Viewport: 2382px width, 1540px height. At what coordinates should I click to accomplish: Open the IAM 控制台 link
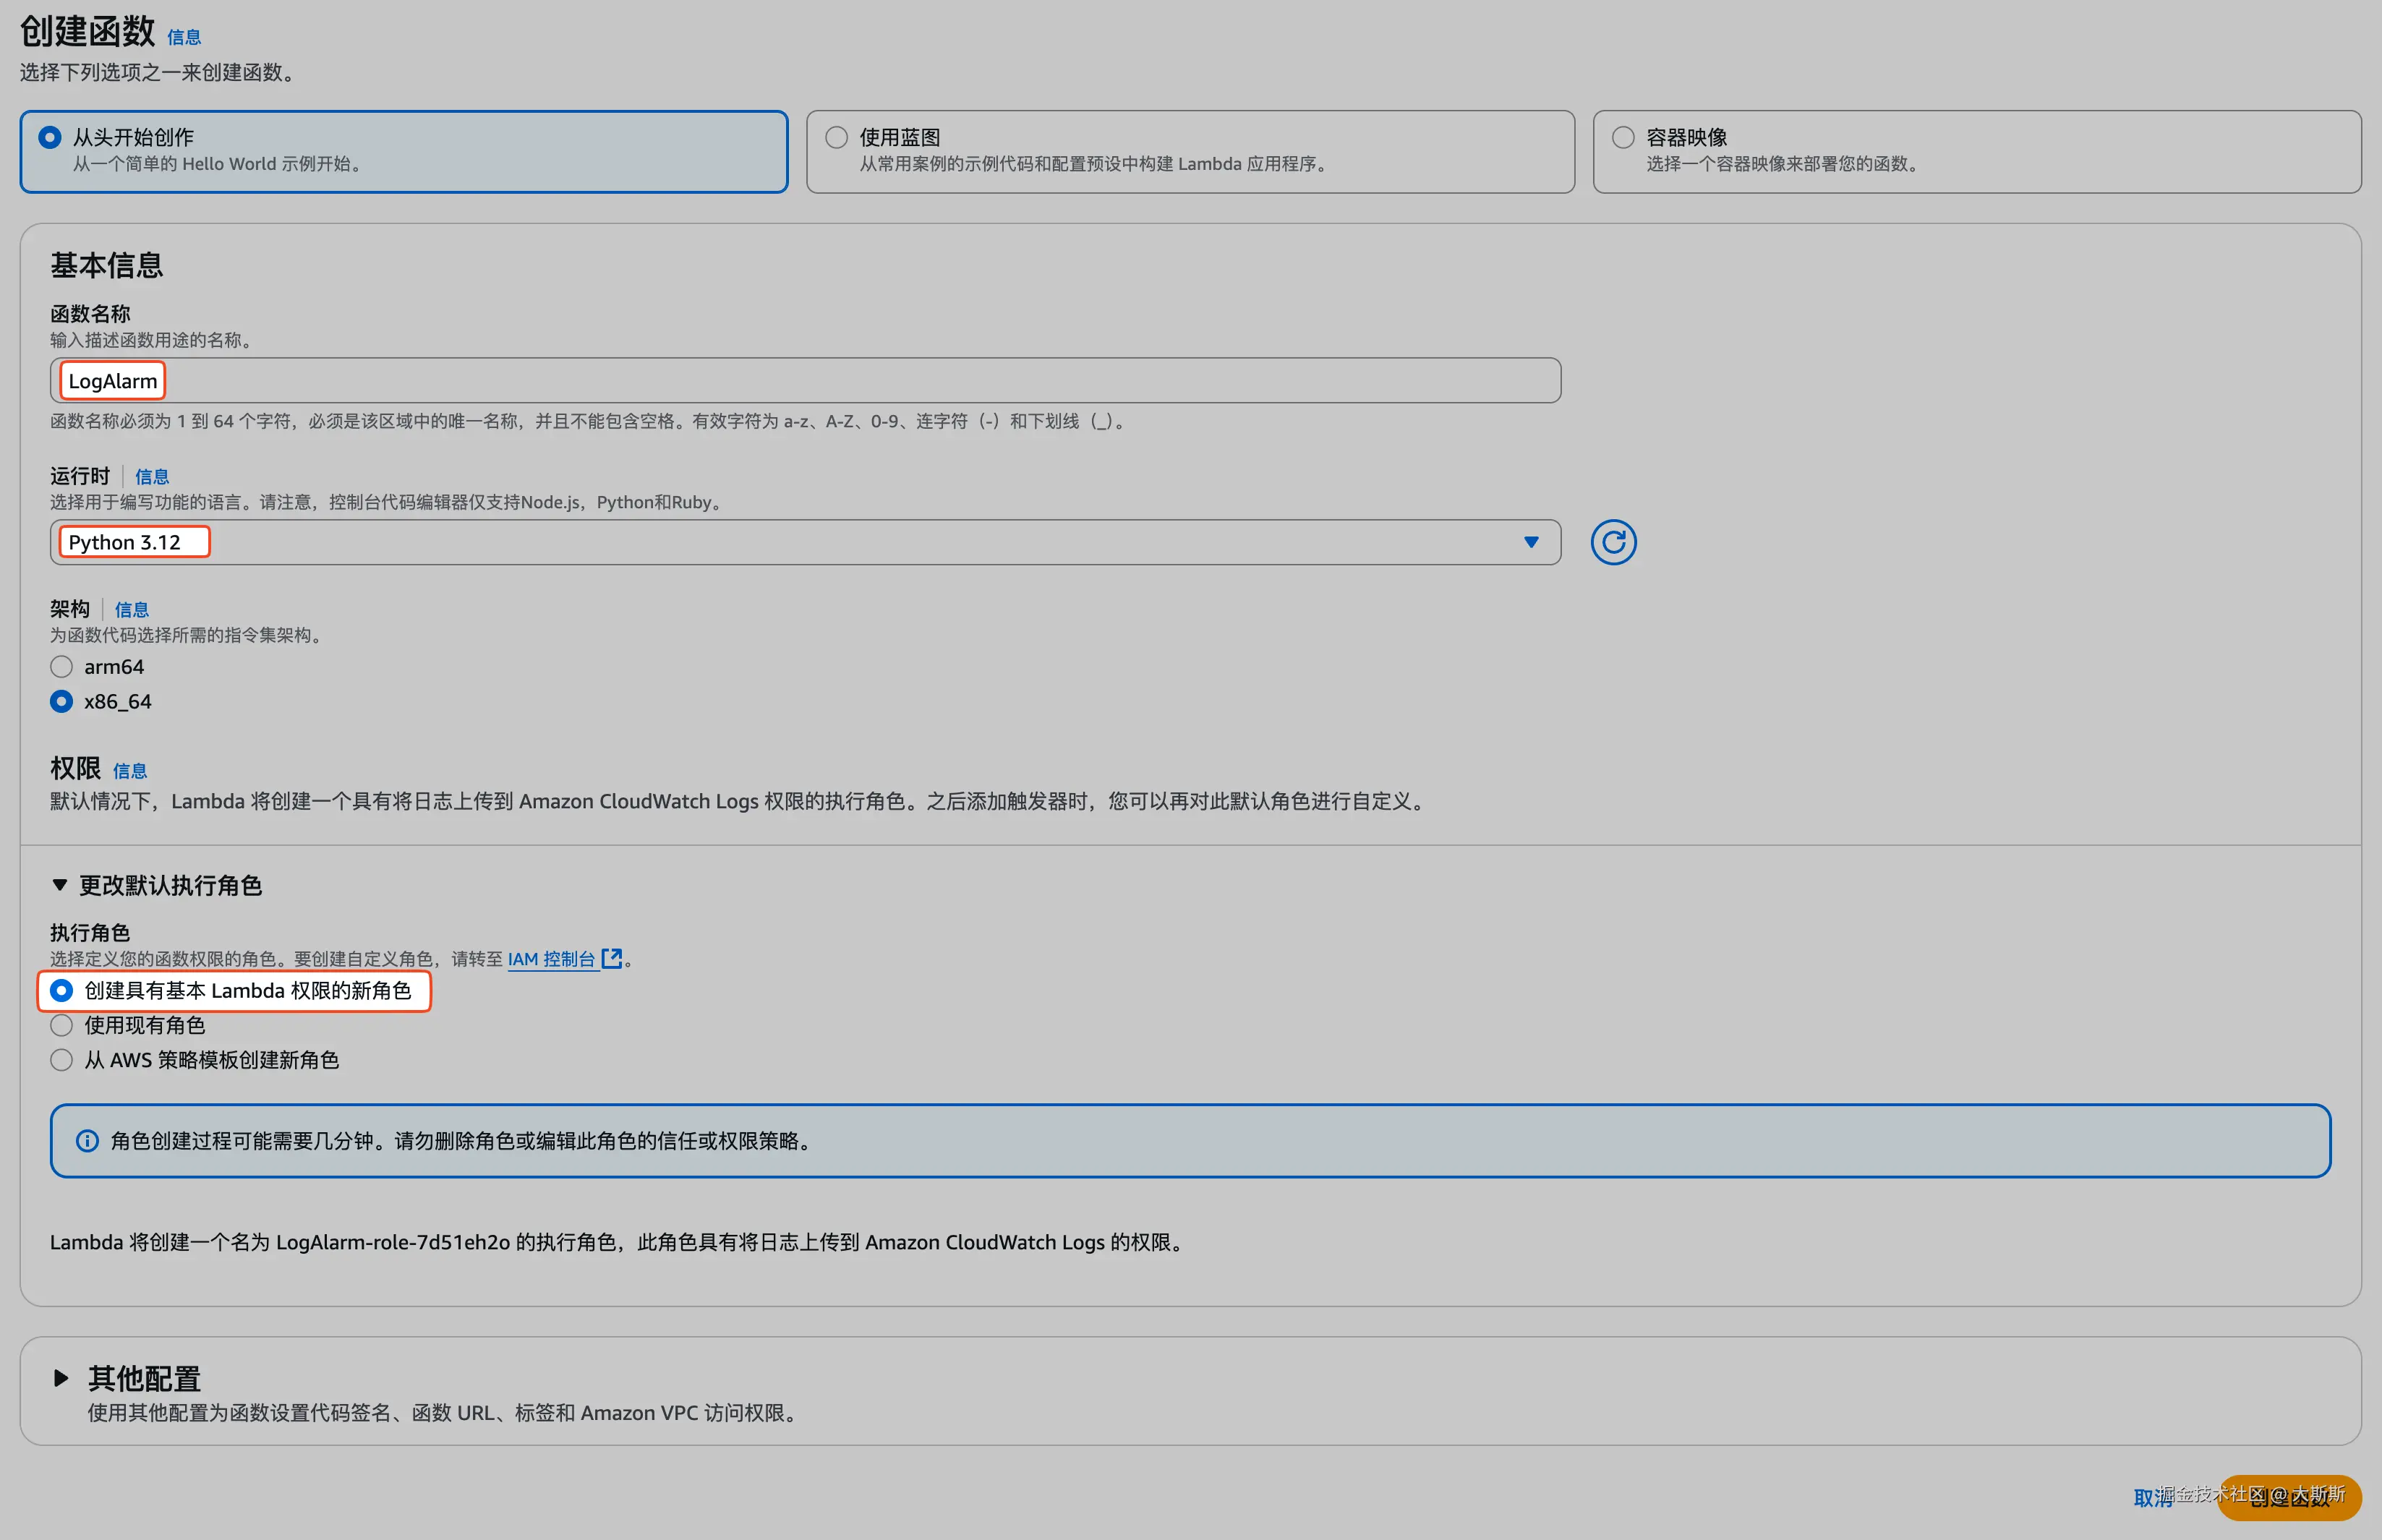551,959
